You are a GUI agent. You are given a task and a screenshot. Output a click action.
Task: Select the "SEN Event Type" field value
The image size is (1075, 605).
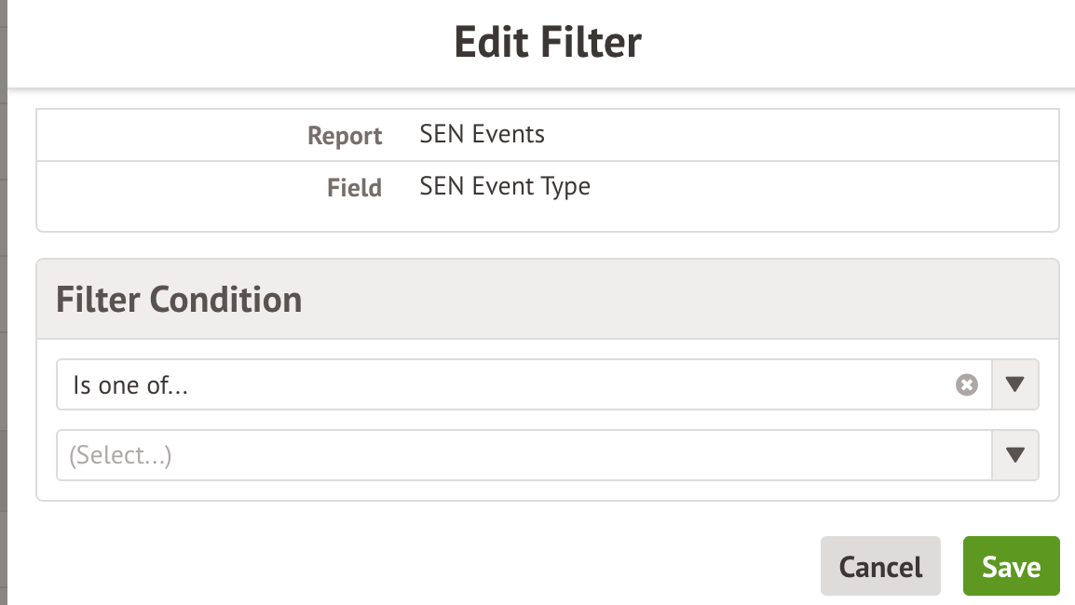tap(505, 186)
